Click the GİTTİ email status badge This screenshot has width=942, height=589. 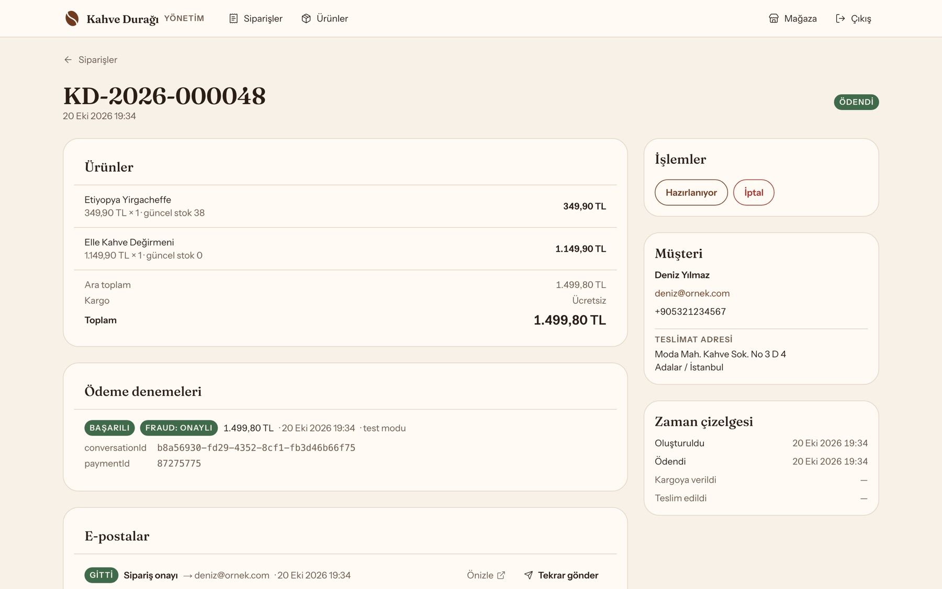(x=102, y=575)
